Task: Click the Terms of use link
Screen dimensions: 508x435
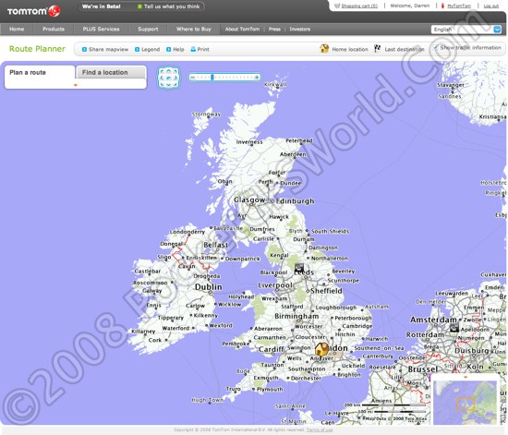Action: [x=320, y=429]
